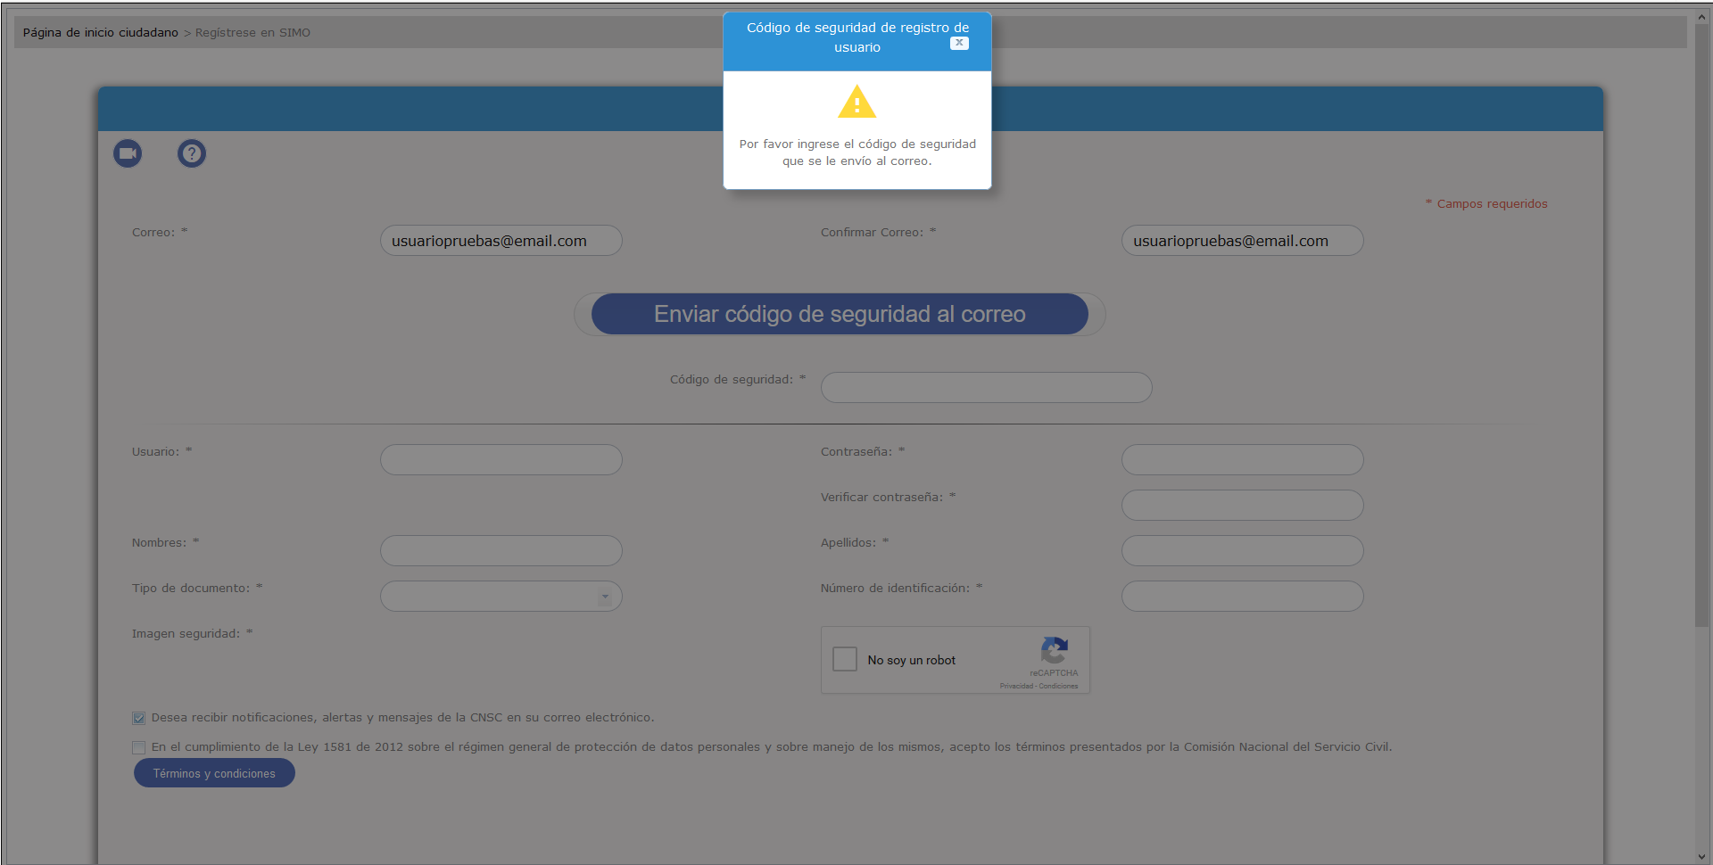Click the Apellidos input field
This screenshot has width=1713, height=865.
click(x=1242, y=551)
